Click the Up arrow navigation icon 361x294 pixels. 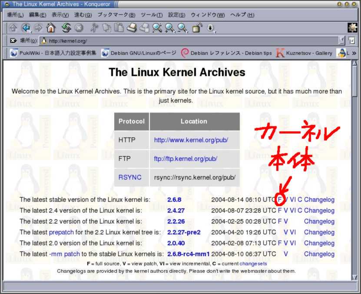coord(13,28)
